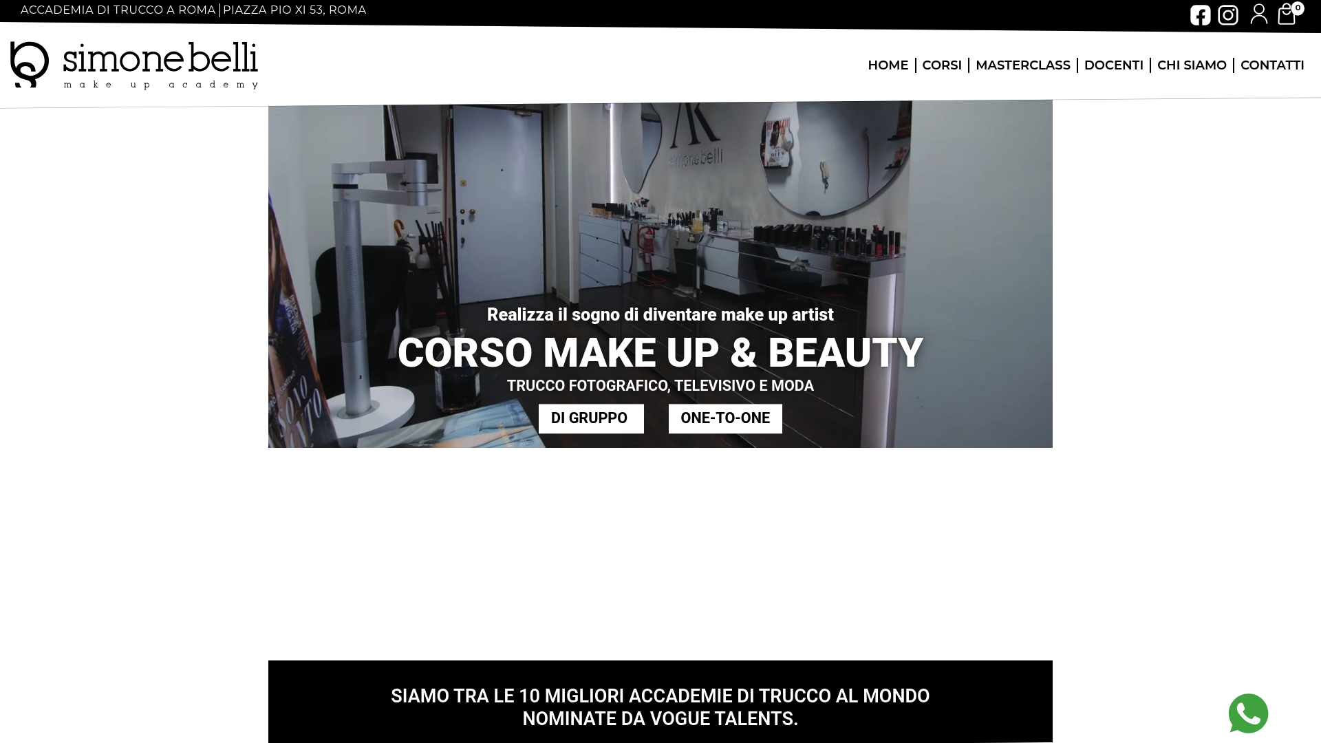1321x743 pixels.
Task: Click 'Realizza il sogno di diventare make up artist'
Action: (660, 314)
